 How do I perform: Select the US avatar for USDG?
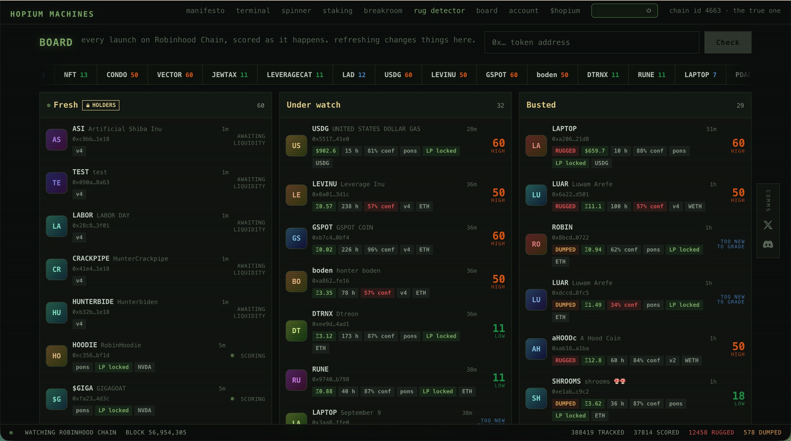(x=296, y=146)
